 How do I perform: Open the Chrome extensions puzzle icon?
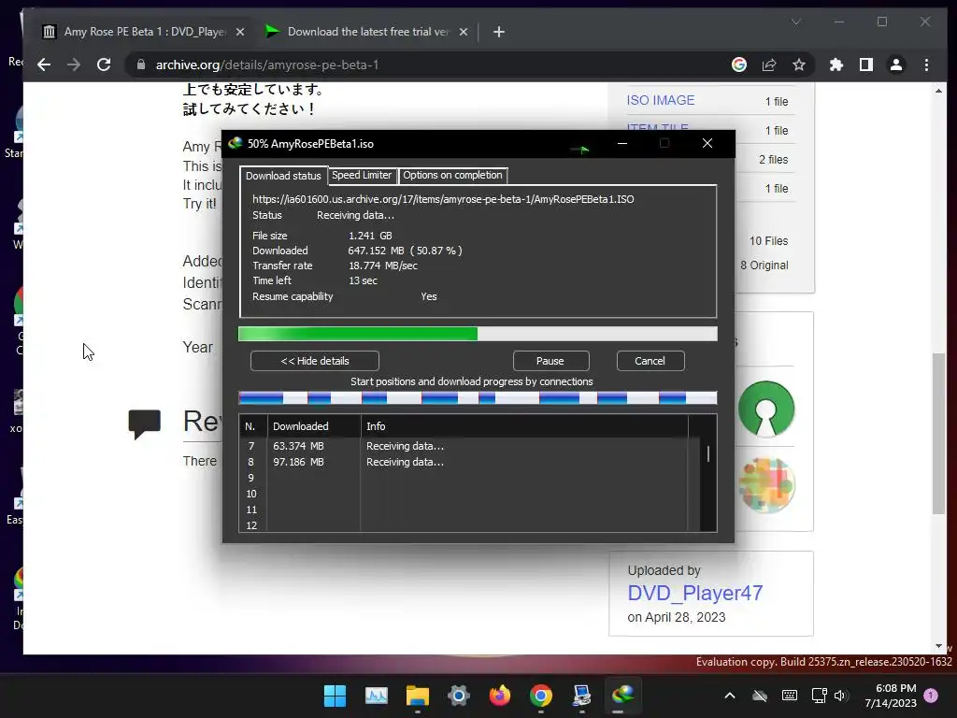tap(836, 65)
